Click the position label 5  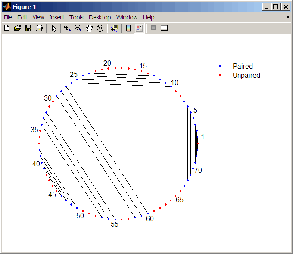click(195, 110)
